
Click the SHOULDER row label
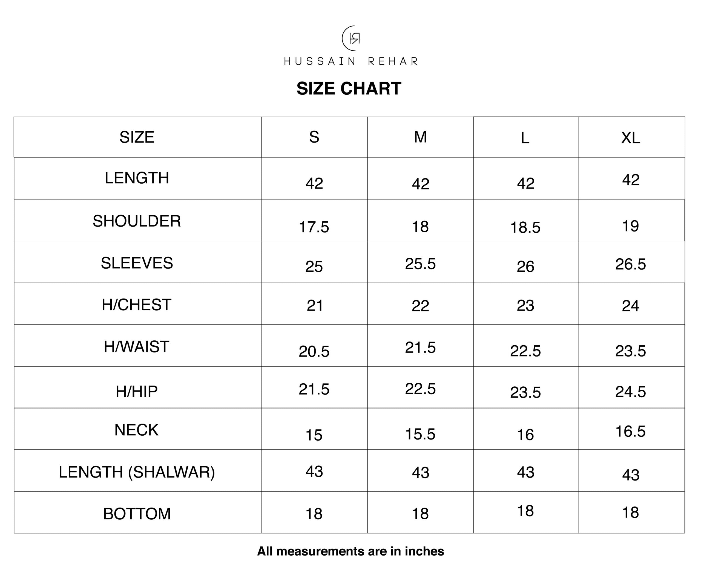pos(137,221)
